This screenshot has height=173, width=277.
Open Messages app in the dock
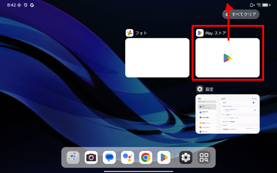point(109,157)
